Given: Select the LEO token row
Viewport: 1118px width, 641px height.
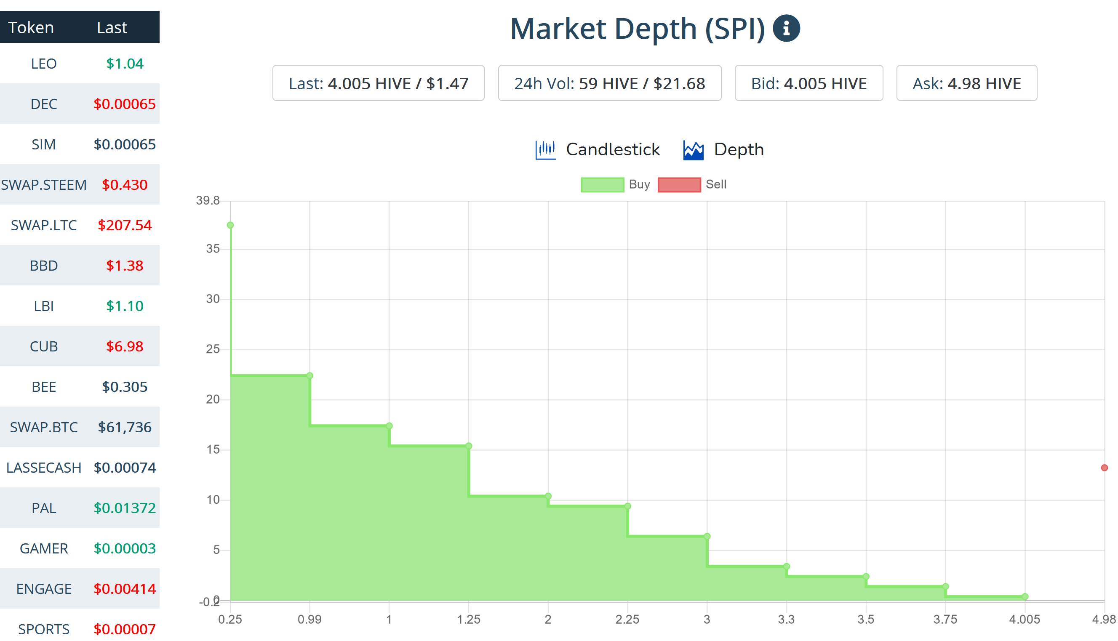Looking at the screenshot, I should tap(80, 64).
